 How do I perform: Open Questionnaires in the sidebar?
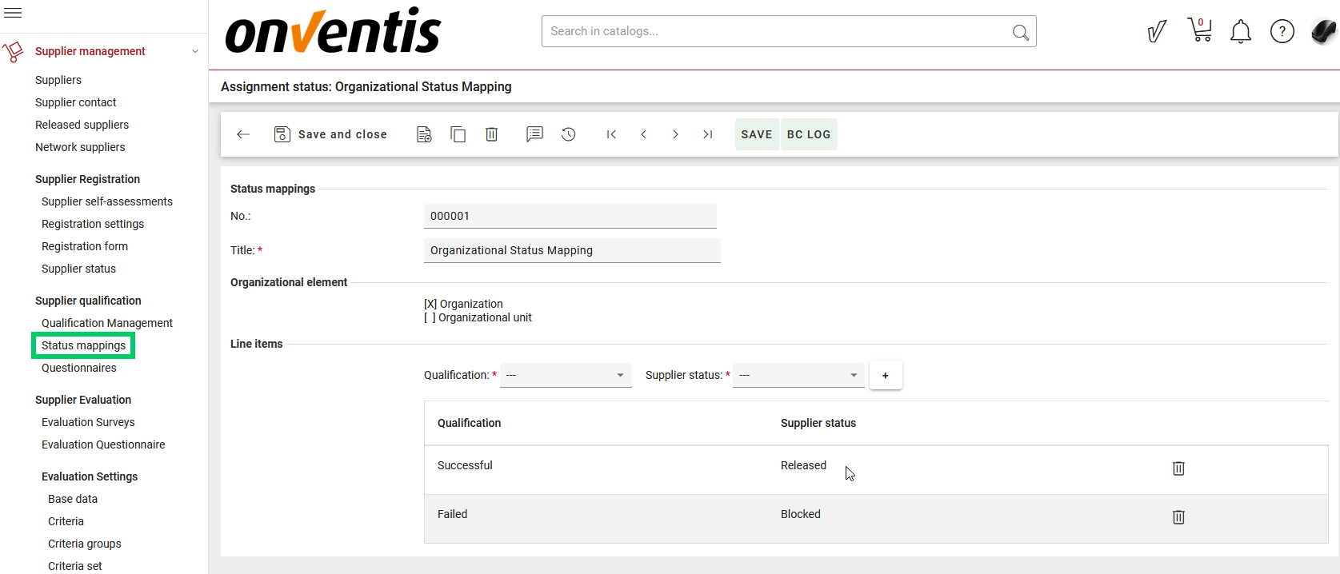(79, 368)
